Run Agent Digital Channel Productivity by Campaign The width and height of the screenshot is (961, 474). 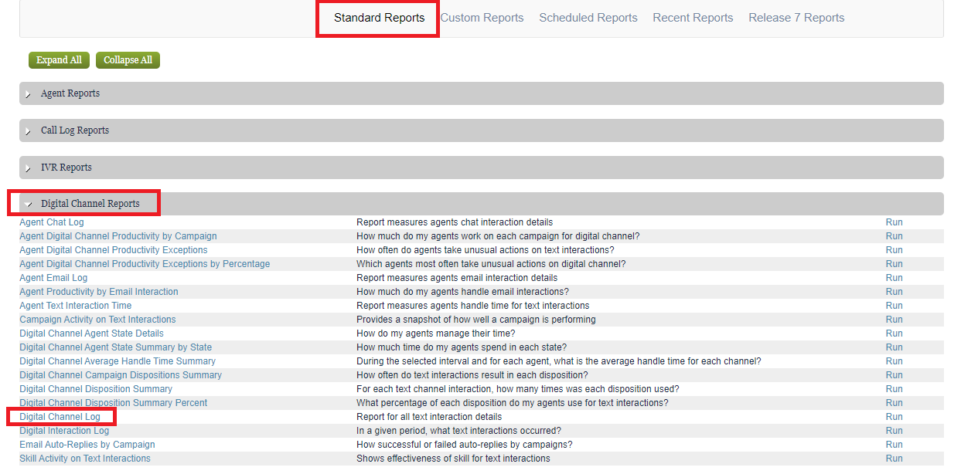pyautogui.click(x=894, y=236)
